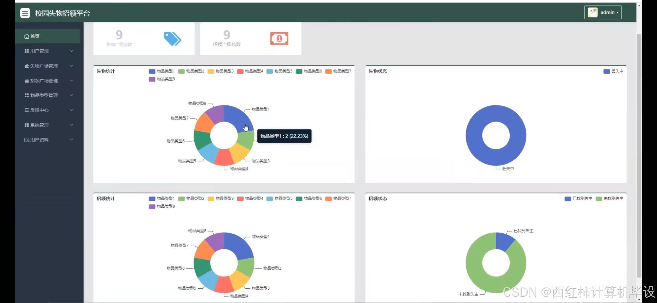
Task: Click the icon beside 失物广场管理
Action: [x=26, y=66]
